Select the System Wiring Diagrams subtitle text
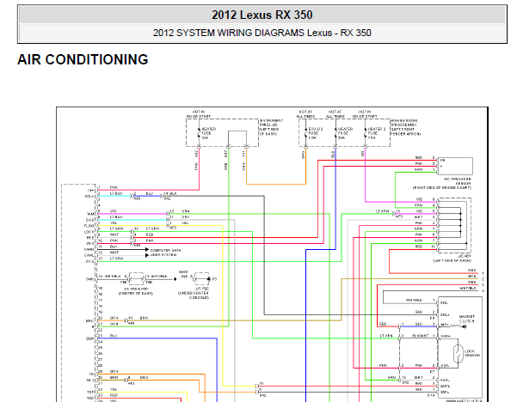This screenshot has width=517, height=402. [x=262, y=33]
